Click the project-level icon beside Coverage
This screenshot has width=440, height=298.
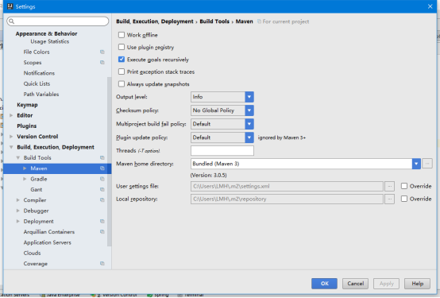pyautogui.click(x=102, y=264)
